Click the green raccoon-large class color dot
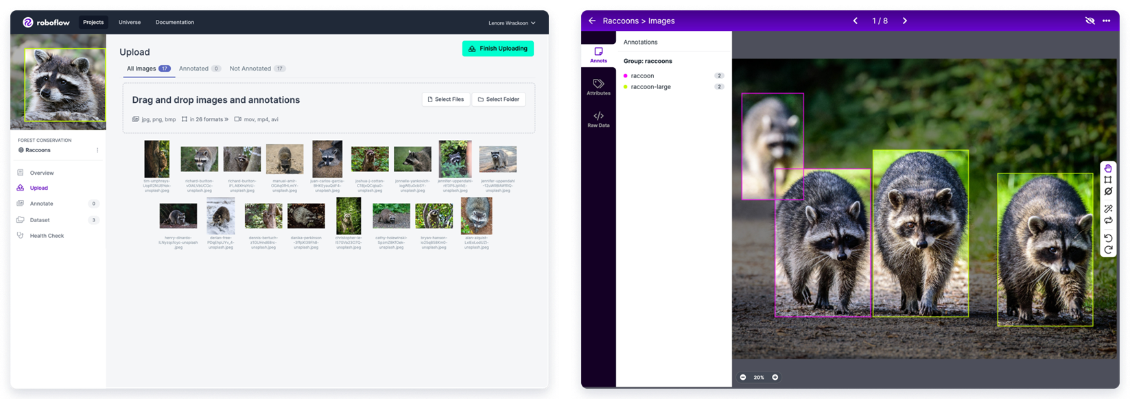 click(x=625, y=87)
